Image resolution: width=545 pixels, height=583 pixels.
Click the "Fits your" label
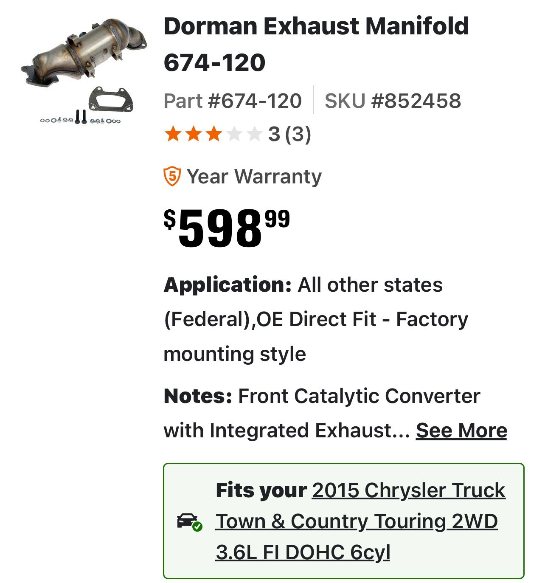tap(261, 490)
